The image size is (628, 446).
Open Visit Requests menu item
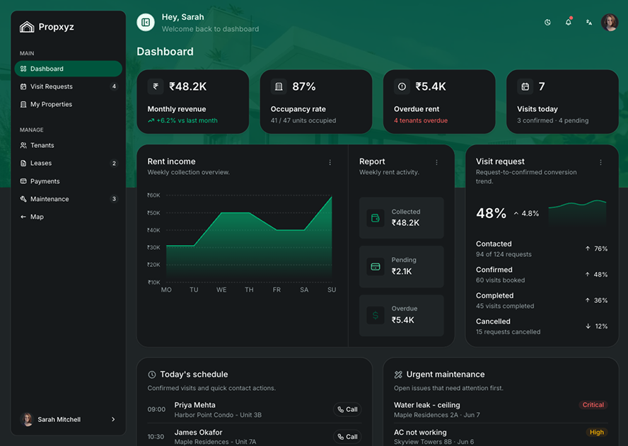(x=69, y=86)
